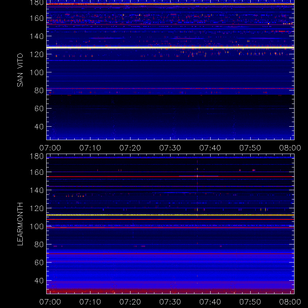
Task: Pick the 80 frequency tick on San Vito axis
Action: click(39, 90)
